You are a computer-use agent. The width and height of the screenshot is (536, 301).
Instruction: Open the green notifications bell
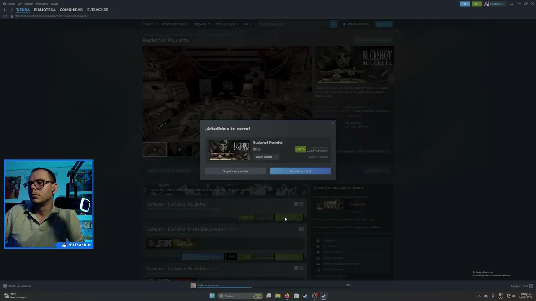[x=477, y=4]
